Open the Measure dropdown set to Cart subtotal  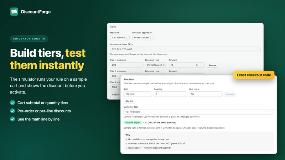120,38
